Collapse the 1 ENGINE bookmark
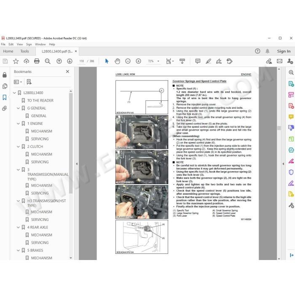 tap(18, 123)
